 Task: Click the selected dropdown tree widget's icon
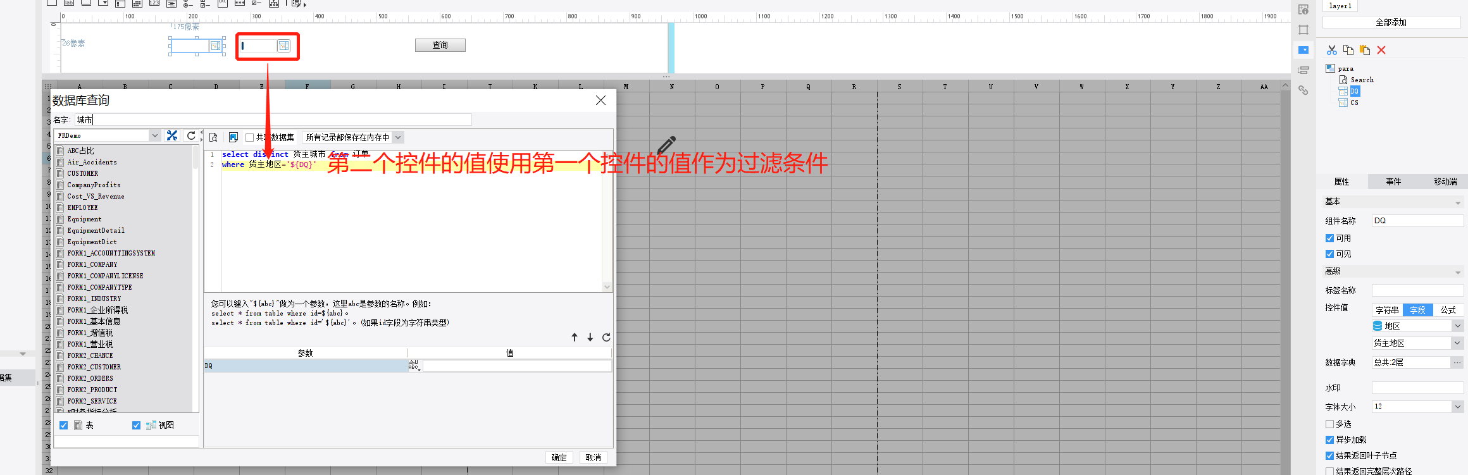point(216,46)
